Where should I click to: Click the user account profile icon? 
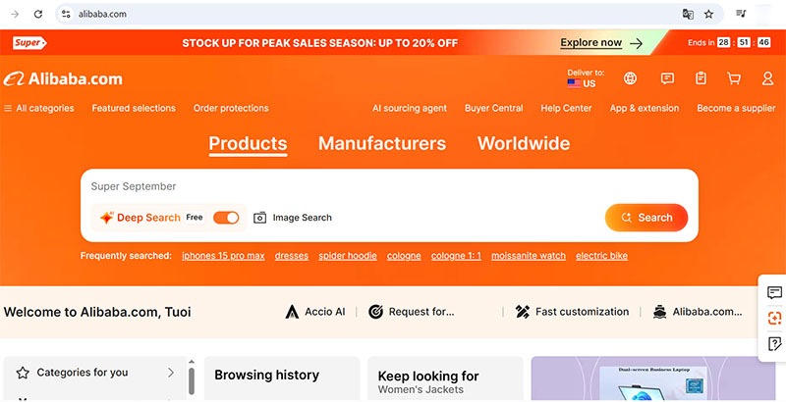[767, 78]
